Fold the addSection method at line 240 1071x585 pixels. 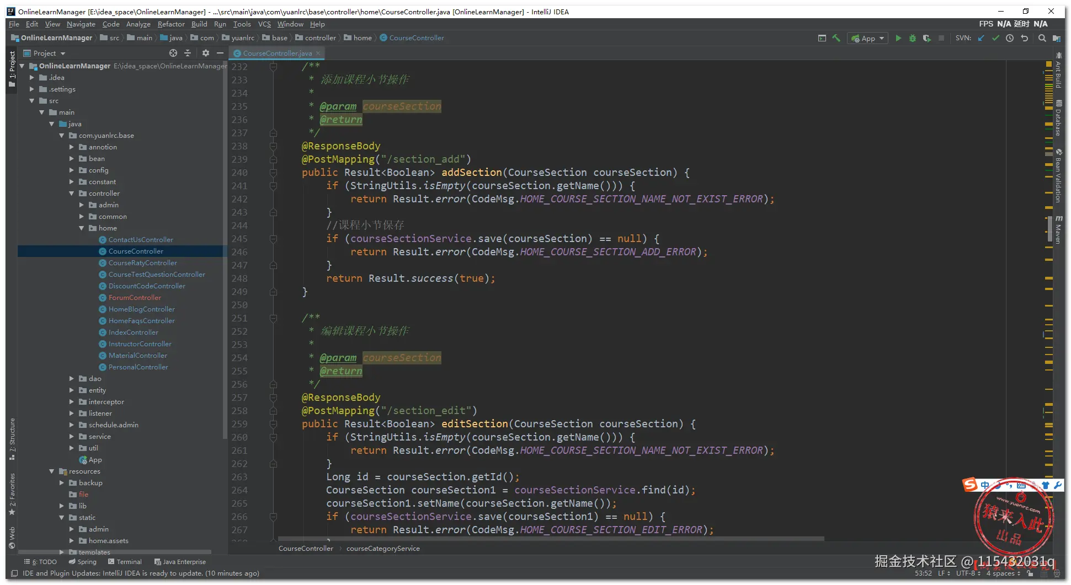(x=273, y=173)
